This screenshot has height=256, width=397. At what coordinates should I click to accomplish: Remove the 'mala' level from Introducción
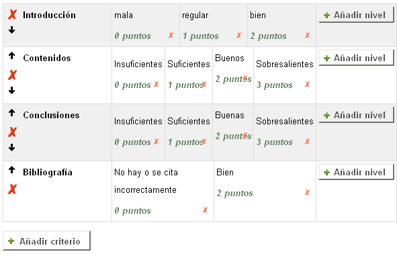tap(171, 36)
